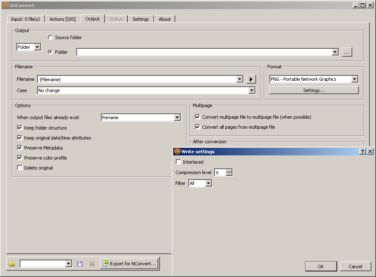
Task: Click the output folder path field
Action: 204,52
